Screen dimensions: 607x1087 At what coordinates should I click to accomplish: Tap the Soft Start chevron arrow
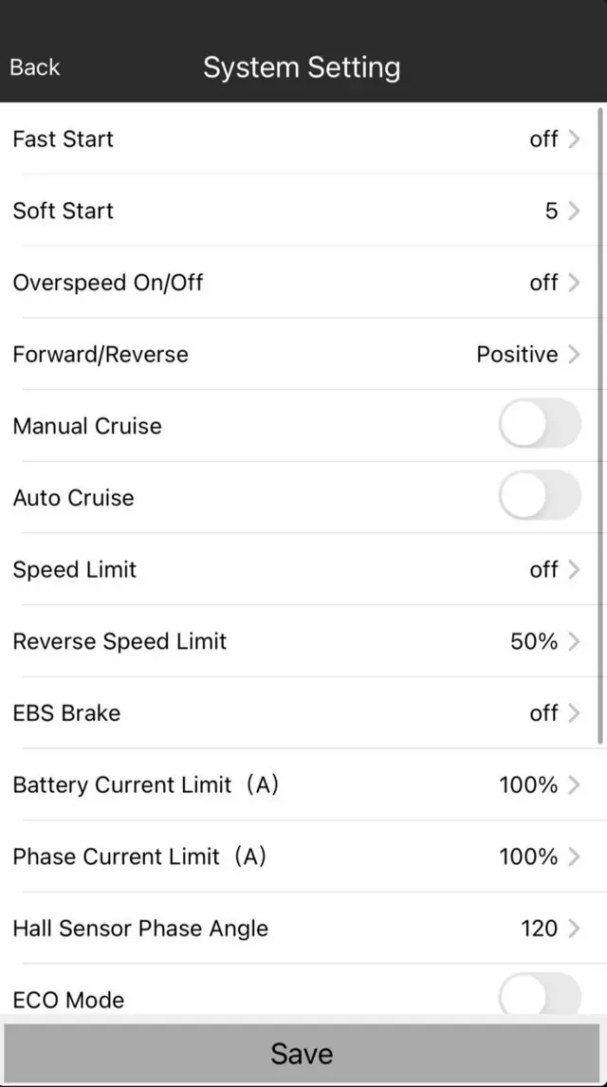click(x=573, y=211)
